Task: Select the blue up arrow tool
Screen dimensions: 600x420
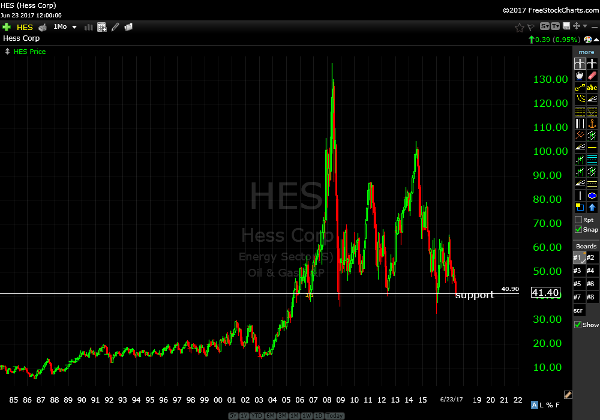Action: 592,208
